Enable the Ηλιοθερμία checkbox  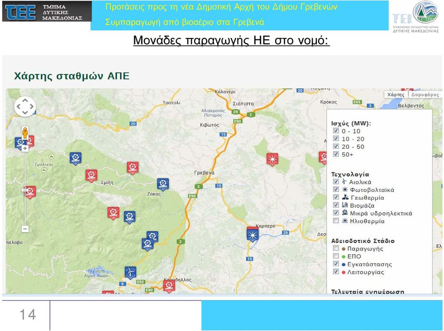(336, 221)
